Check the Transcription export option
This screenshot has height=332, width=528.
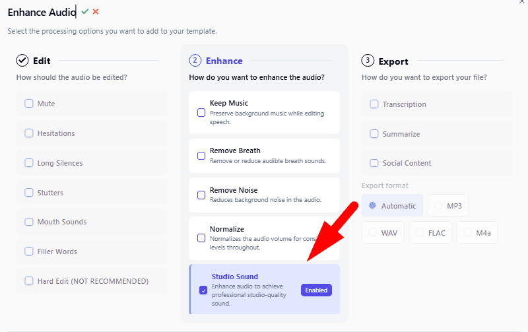374,104
